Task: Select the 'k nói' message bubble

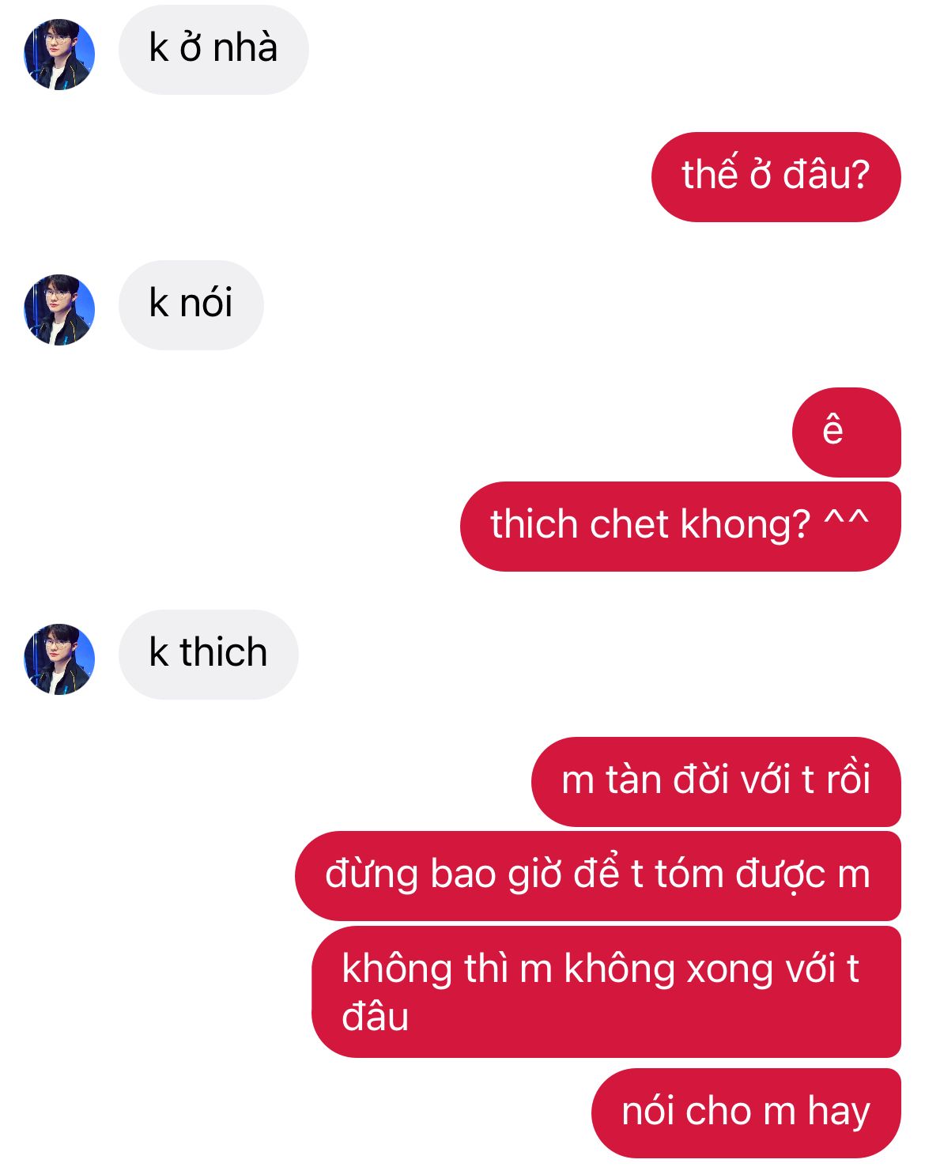Action: (191, 305)
